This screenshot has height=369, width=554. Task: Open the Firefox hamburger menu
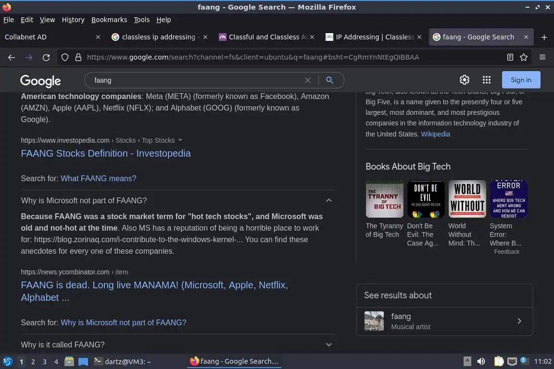(x=542, y=57)
